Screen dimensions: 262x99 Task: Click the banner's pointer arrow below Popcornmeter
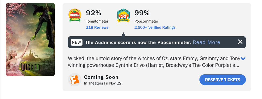(123, 34)
